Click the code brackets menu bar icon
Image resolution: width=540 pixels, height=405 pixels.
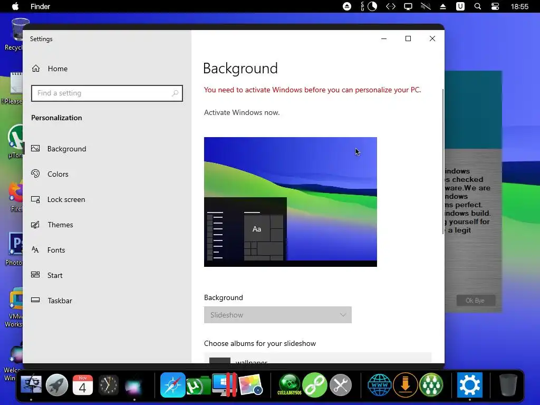391,6
